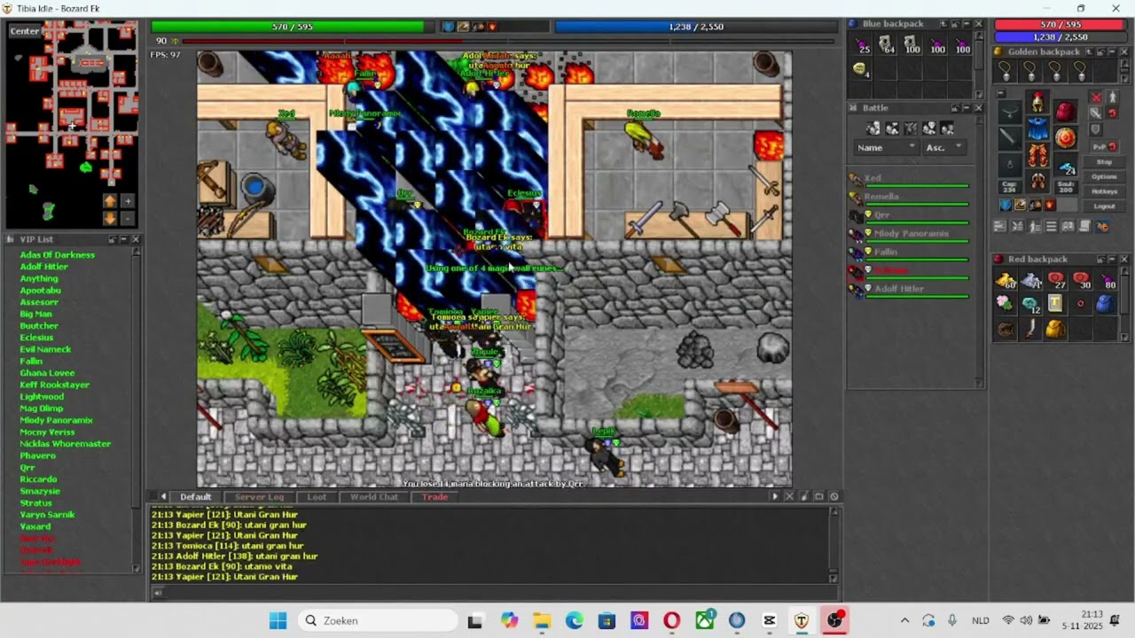Screen dimensions: 1135x638
Task: Open Windows search box labeled Zoeken
Action: [x=377, y=620]
